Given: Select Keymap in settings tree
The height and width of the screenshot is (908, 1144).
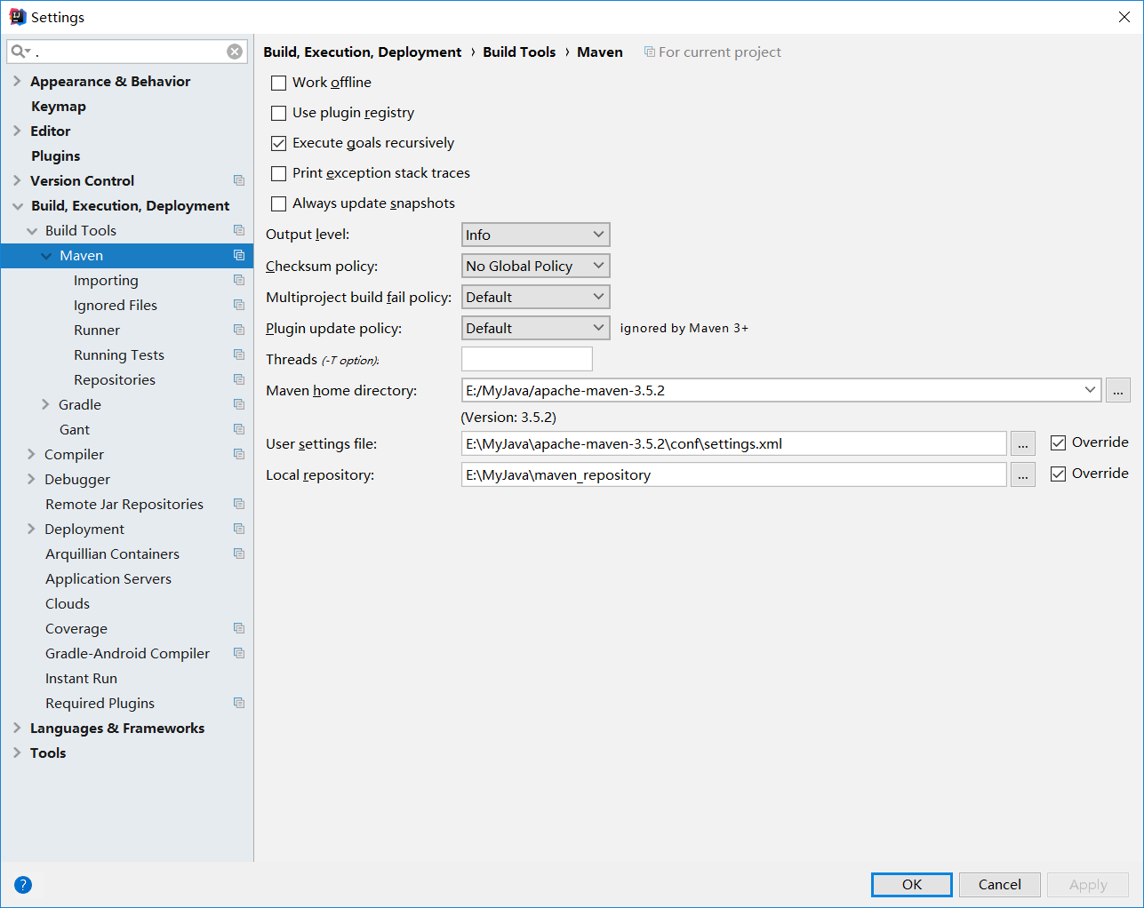Looking at the screenshot, I should pos(59,106).
